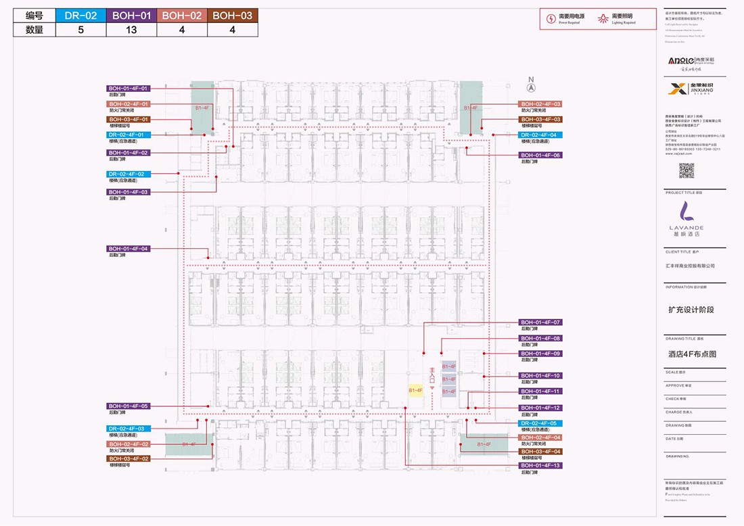Click the yellow B1-4F block on plan
Screen dimensions: 744x526
(x=415, y=391)
